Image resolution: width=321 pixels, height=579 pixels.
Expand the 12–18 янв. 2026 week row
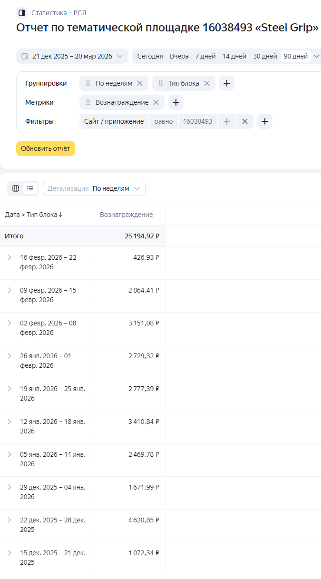pos(9,422)
